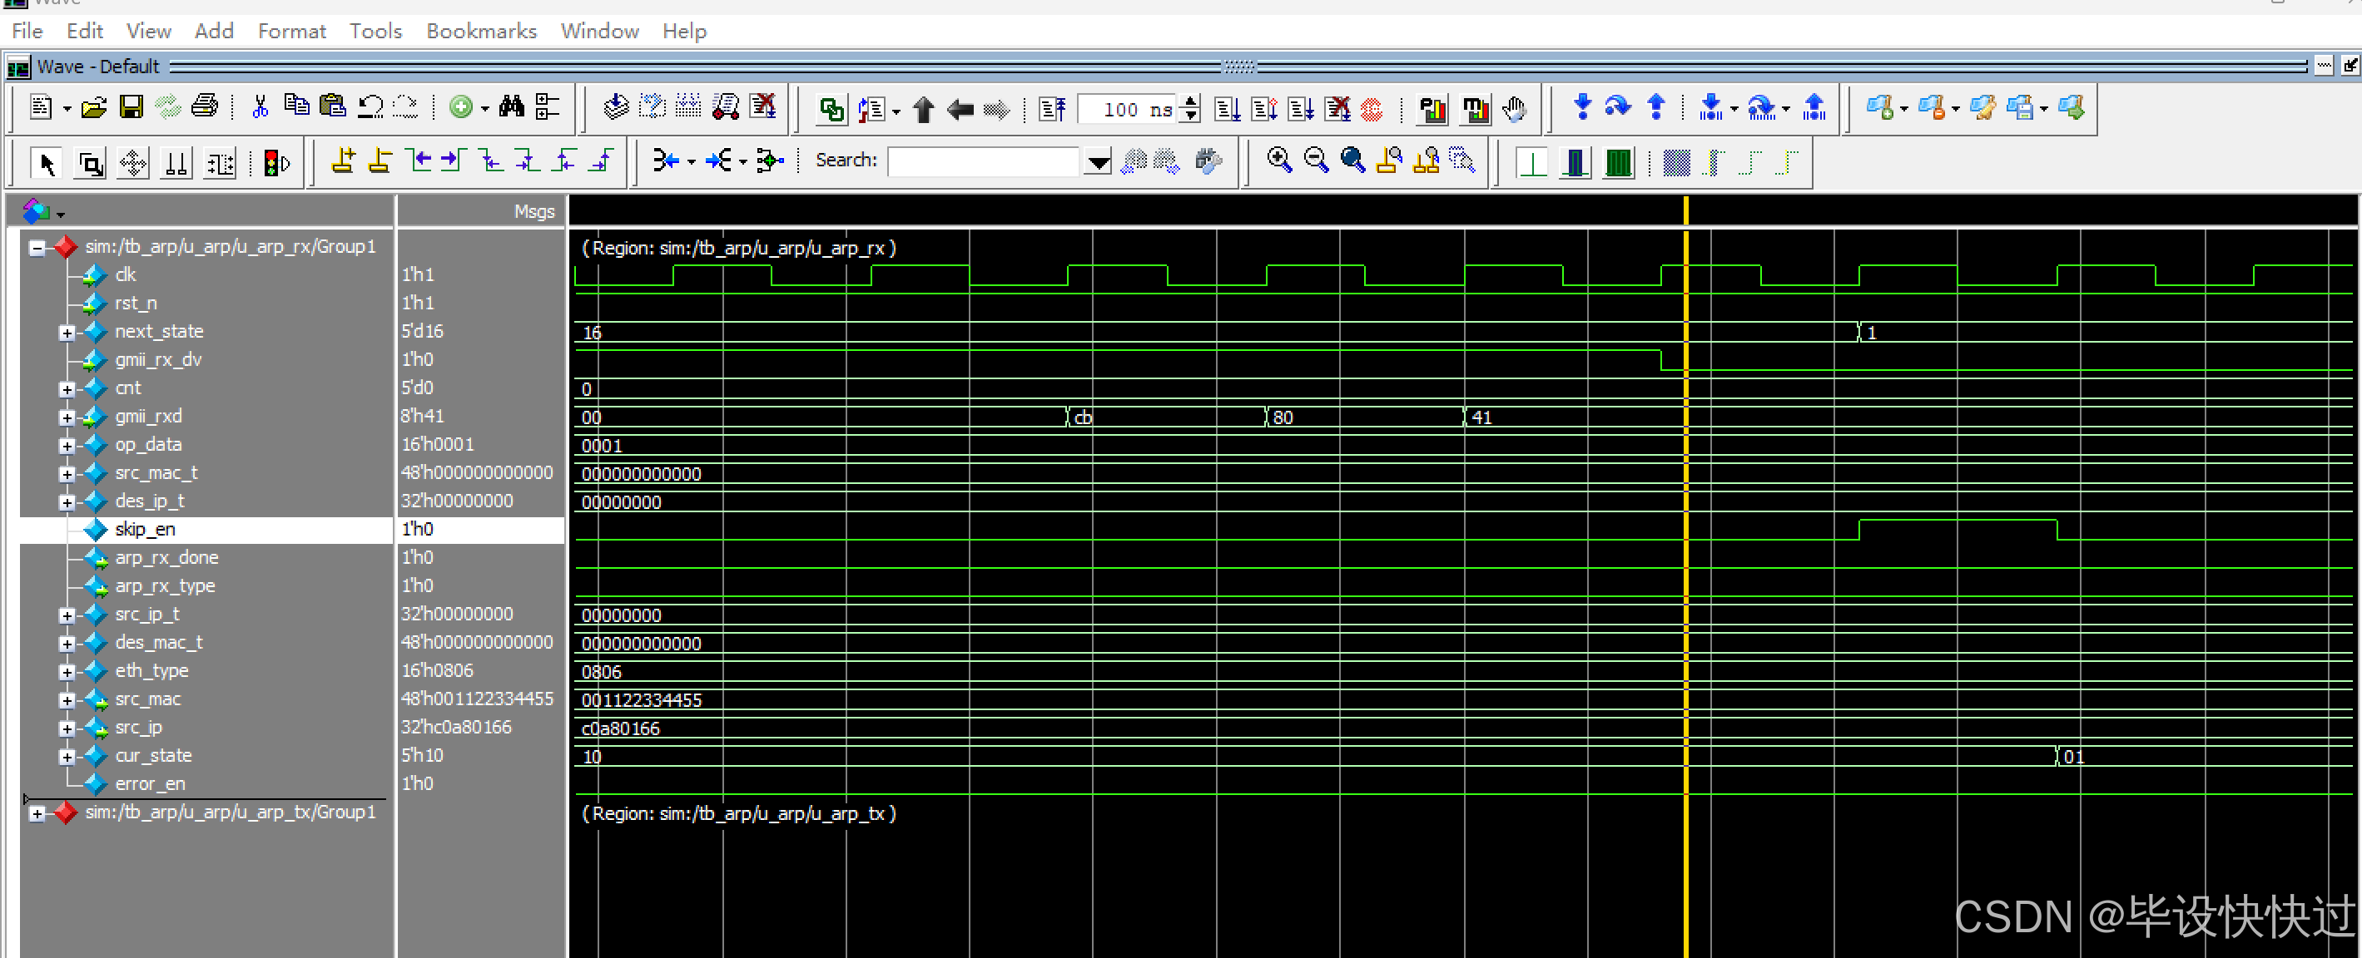Screen dimensions: 2362x958
Task: Open the Format menu
Action: pyautogui.click(x=291, y=31)
